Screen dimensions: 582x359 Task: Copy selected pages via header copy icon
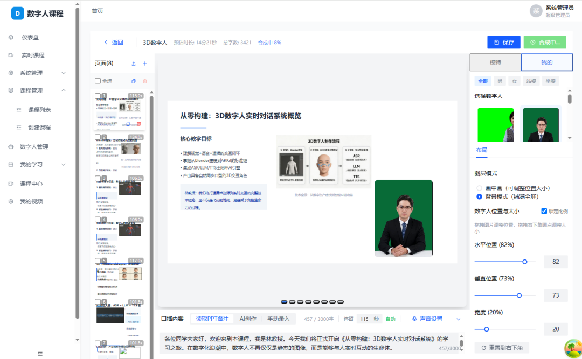pos(134,81)
